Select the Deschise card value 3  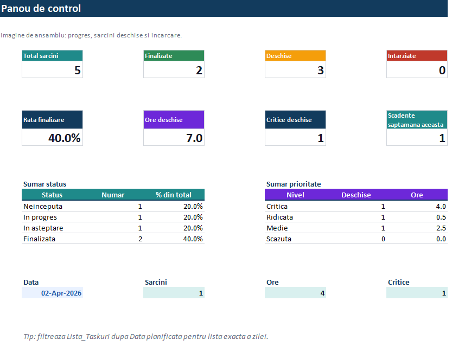(296, 70)
